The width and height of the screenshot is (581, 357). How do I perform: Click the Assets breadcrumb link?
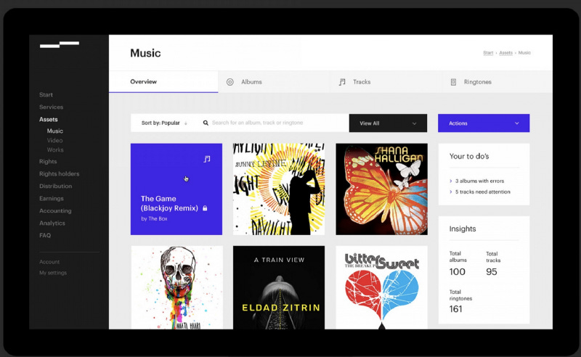click(x=505, y=53)
